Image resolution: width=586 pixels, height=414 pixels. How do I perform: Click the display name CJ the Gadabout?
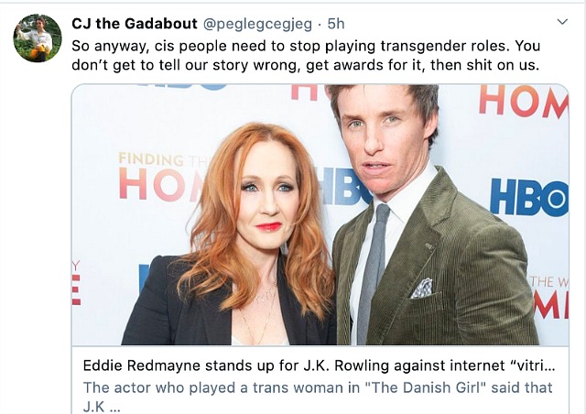tap(135, 24)
